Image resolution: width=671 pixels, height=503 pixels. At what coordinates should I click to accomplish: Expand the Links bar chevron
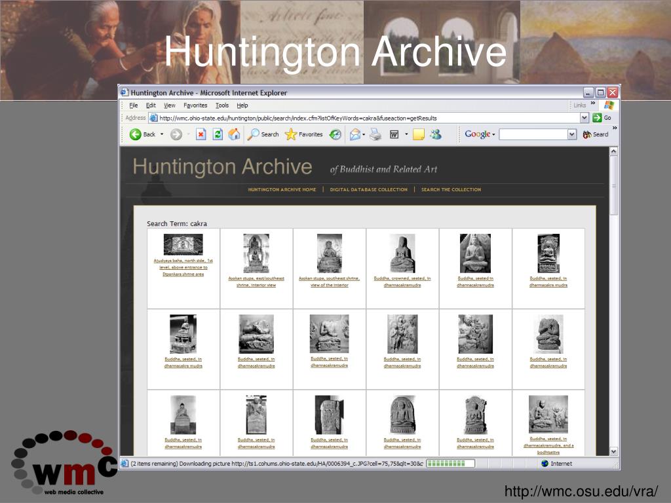592,103
